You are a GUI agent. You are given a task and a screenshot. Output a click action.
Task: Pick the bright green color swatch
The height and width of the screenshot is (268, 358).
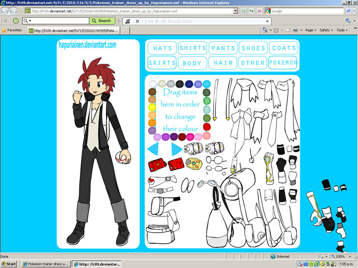[206, 101]
